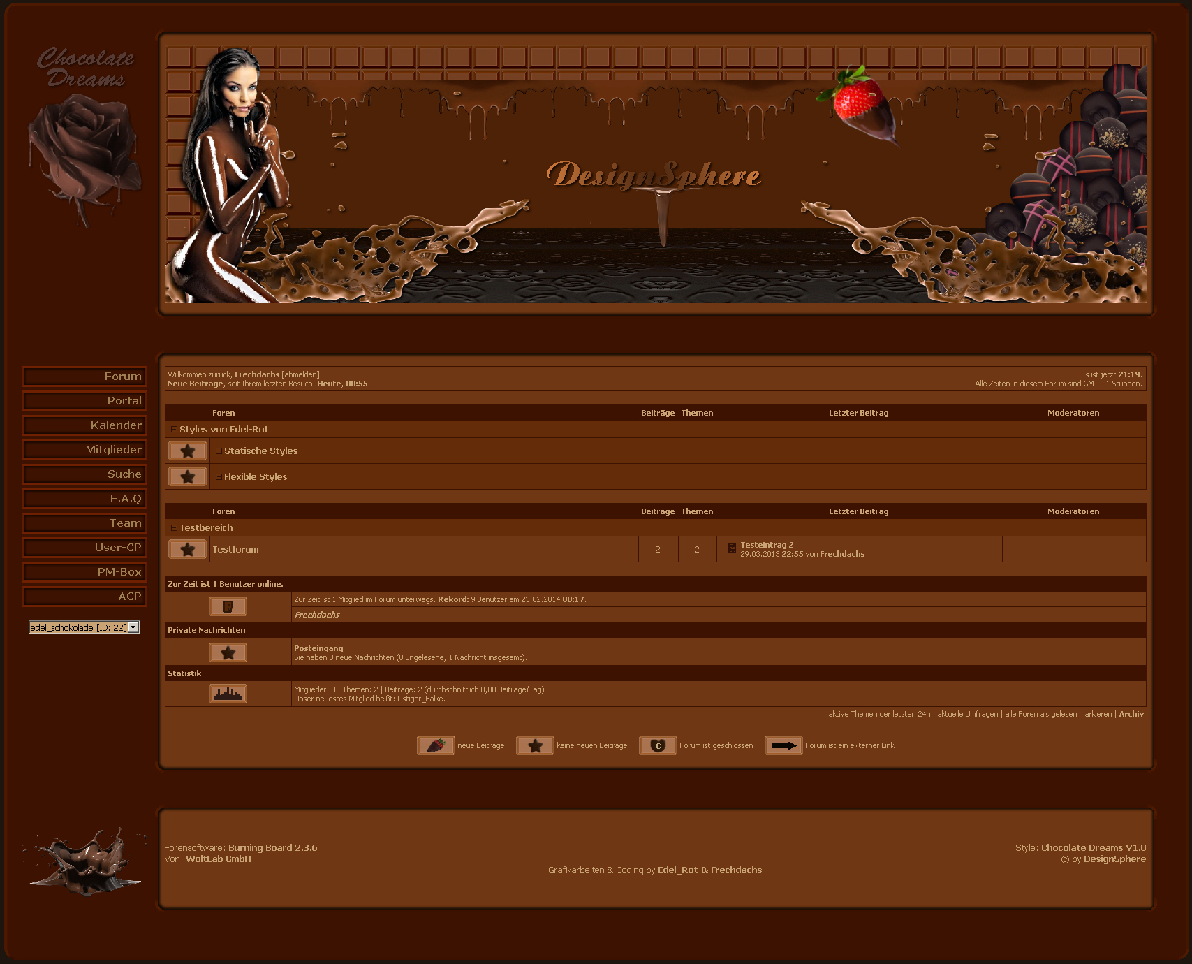The image size is (1192, 964).
Task: Click the arrow 'externer Link' legend icon
Action: 783,745
